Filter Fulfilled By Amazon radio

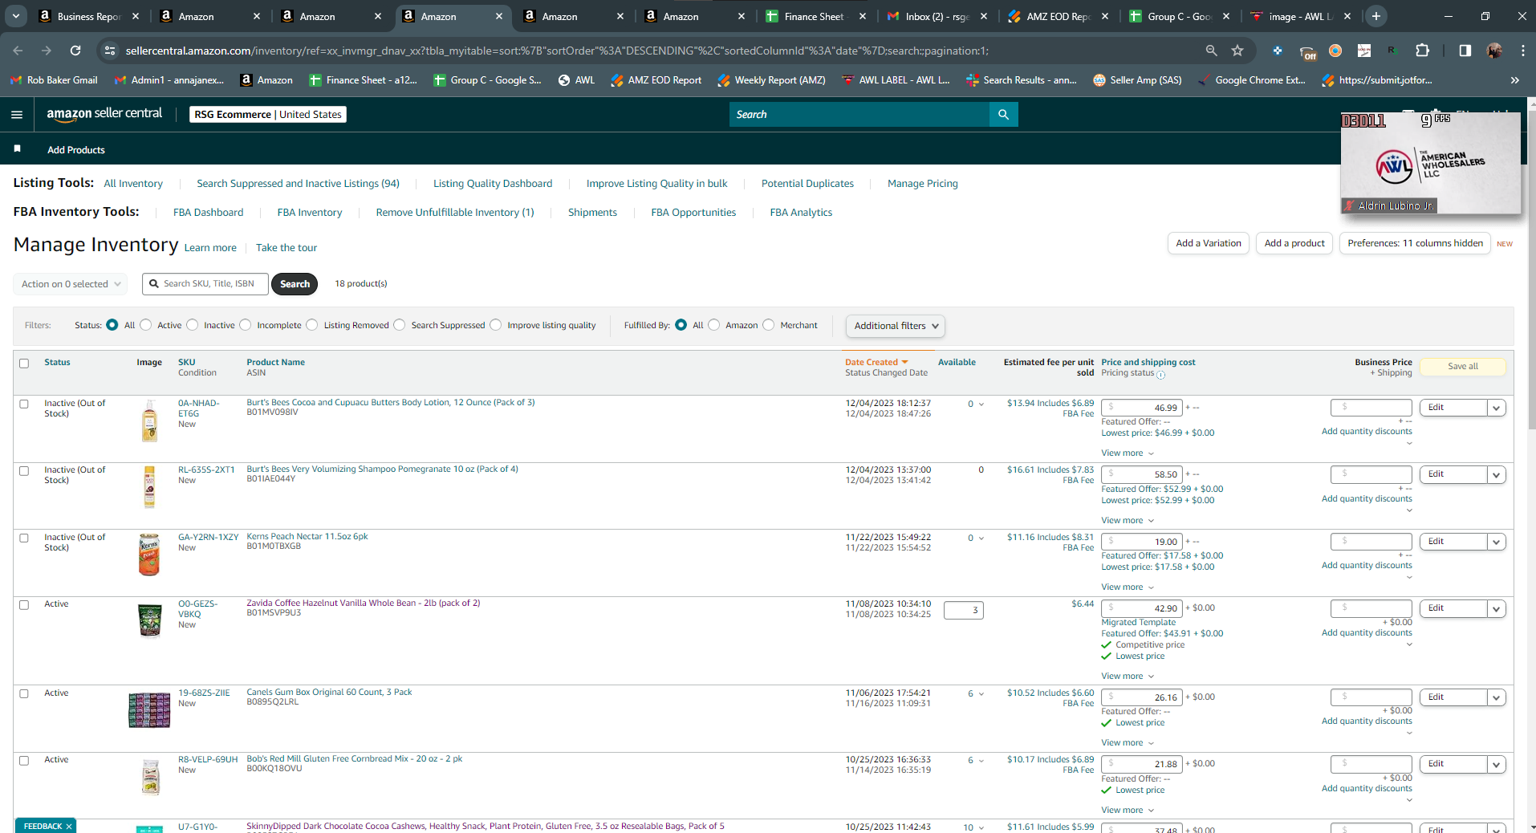click(x=714, y=325)
